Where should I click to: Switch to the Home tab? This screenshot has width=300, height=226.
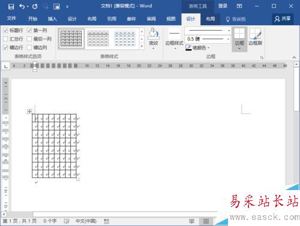tap(32, 19)
